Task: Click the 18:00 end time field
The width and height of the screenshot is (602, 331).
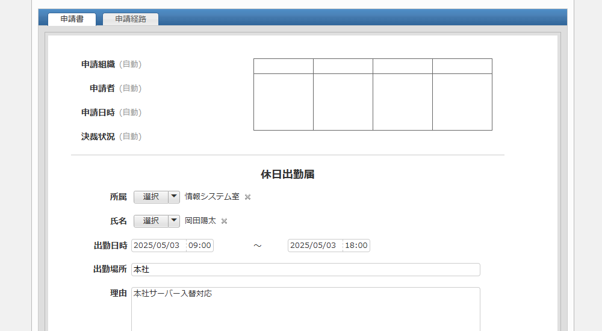Action: 356,246
